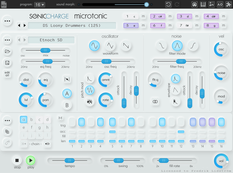Select drum channel 5 e
This screenshot has height=173, width=233.
click(x=131, y=25)
